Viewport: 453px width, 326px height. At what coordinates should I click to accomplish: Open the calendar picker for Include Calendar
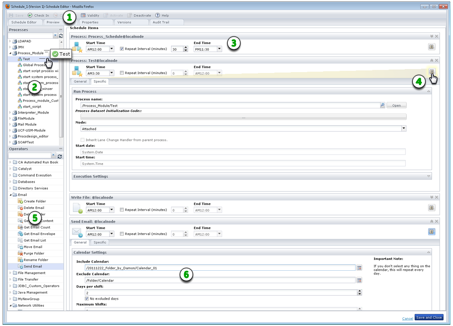360,267
